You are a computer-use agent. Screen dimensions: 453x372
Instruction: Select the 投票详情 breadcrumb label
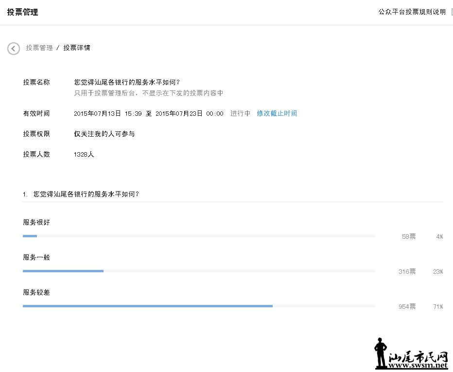[x=77, y=48]
